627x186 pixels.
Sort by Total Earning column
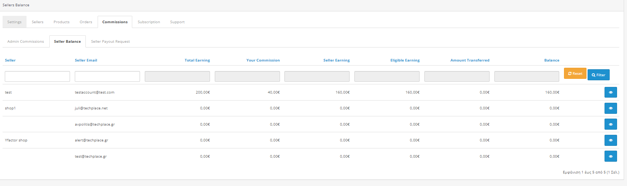point(197,60)
